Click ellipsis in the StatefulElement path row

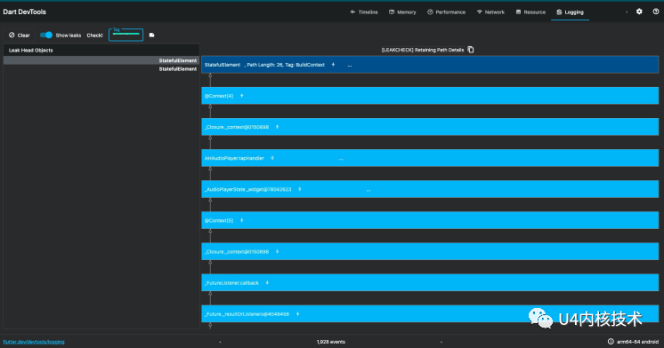(350, 66)
